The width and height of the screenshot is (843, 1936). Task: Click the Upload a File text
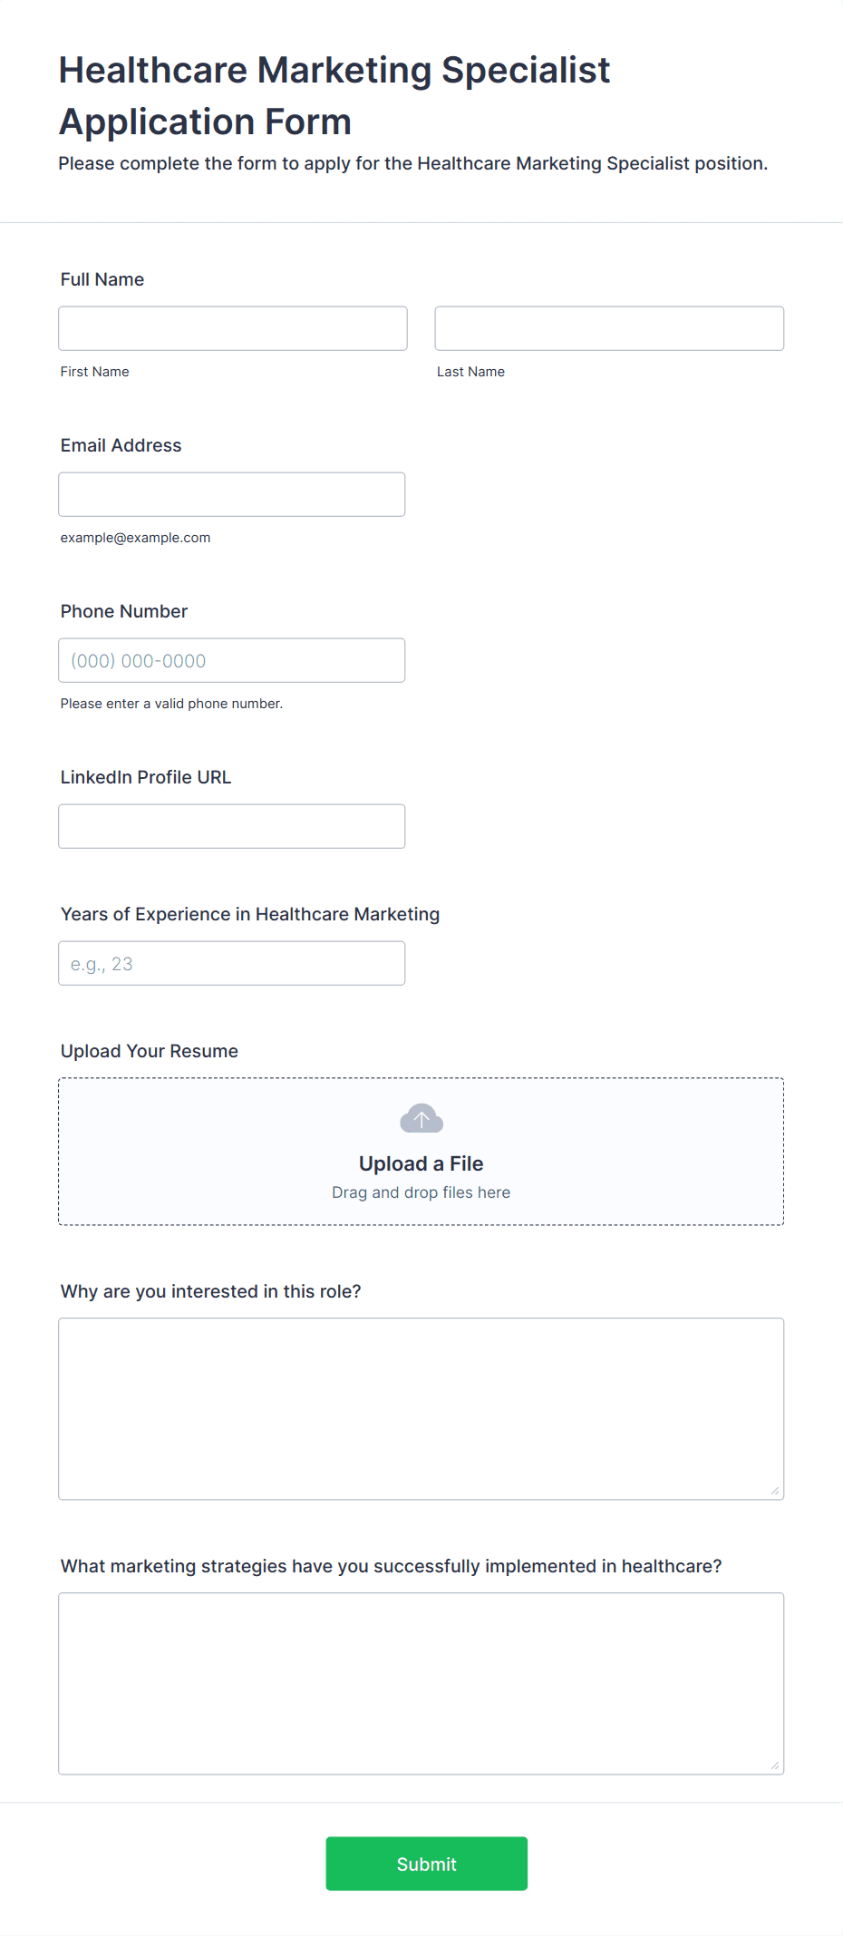click(421, 1163)
